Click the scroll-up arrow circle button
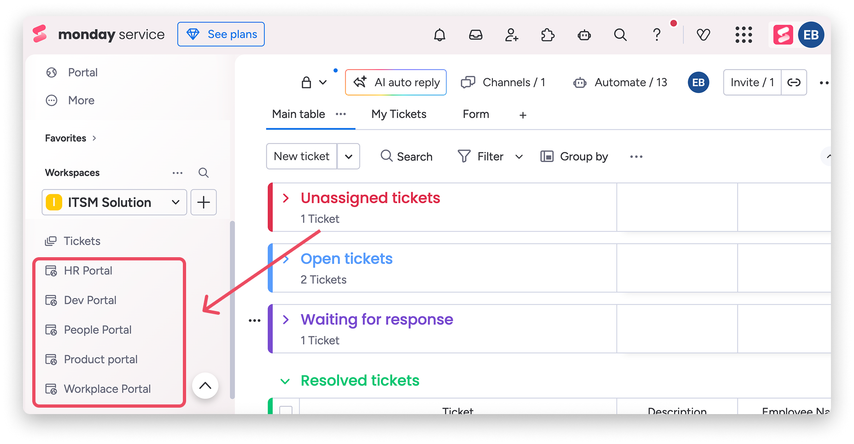The height and width of the screenshot is (444, 854). coord(205,386)
